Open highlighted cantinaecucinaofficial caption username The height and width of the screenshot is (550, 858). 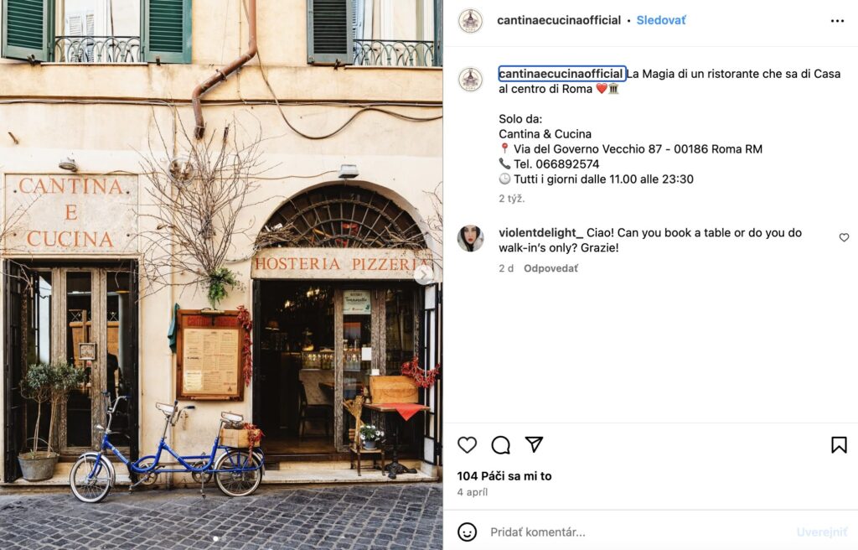coord(561,74)
